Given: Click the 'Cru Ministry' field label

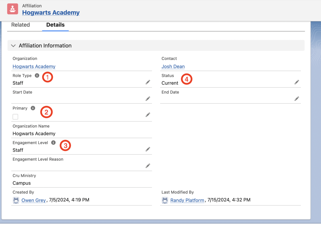Looking at the screenshot, I should 24,176.
